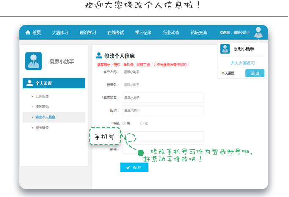Open the 理论学习 menu item
Screen dimensions: 289x197
[x=88, y=33]
